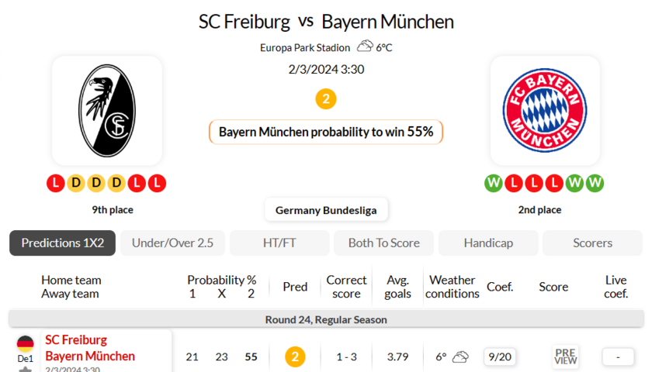Click the FC Bayern München crest
Image resolution: width=652 pixels, height=372 pixels.
click(544, 110)
